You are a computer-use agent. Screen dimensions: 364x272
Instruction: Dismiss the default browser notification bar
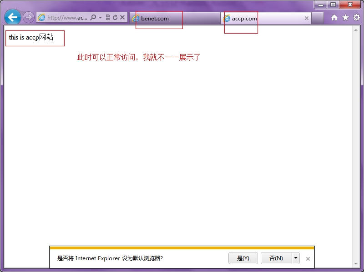[308, 259]
